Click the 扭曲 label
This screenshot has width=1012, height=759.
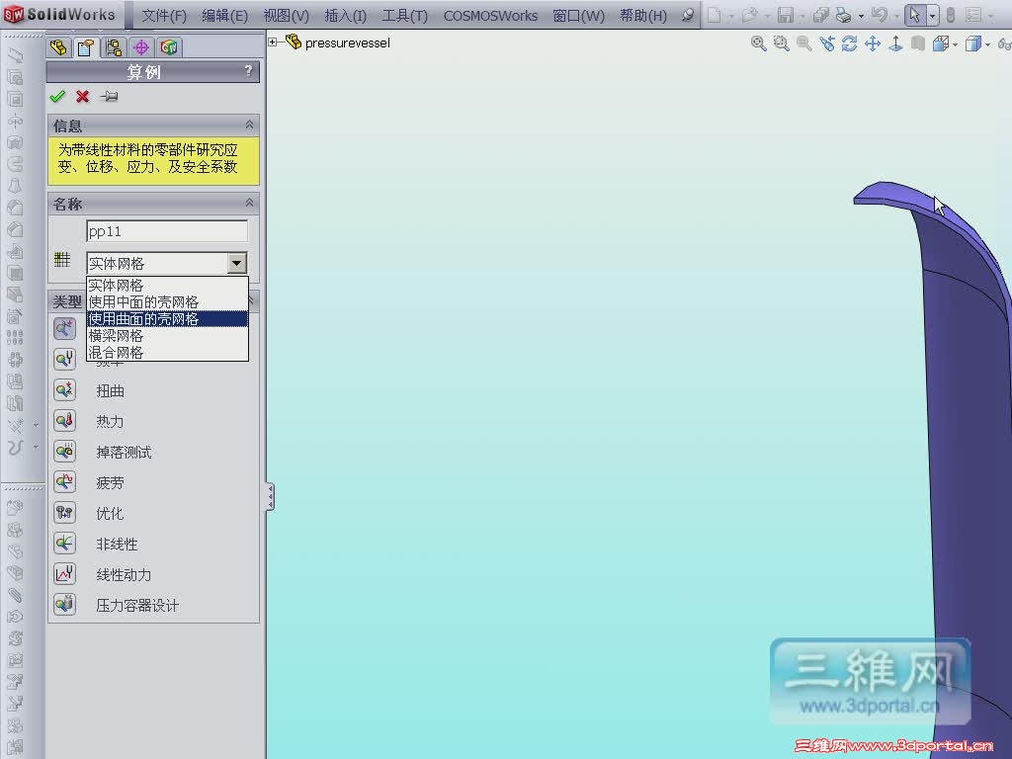pyautogui.click(x=111, y=391)
